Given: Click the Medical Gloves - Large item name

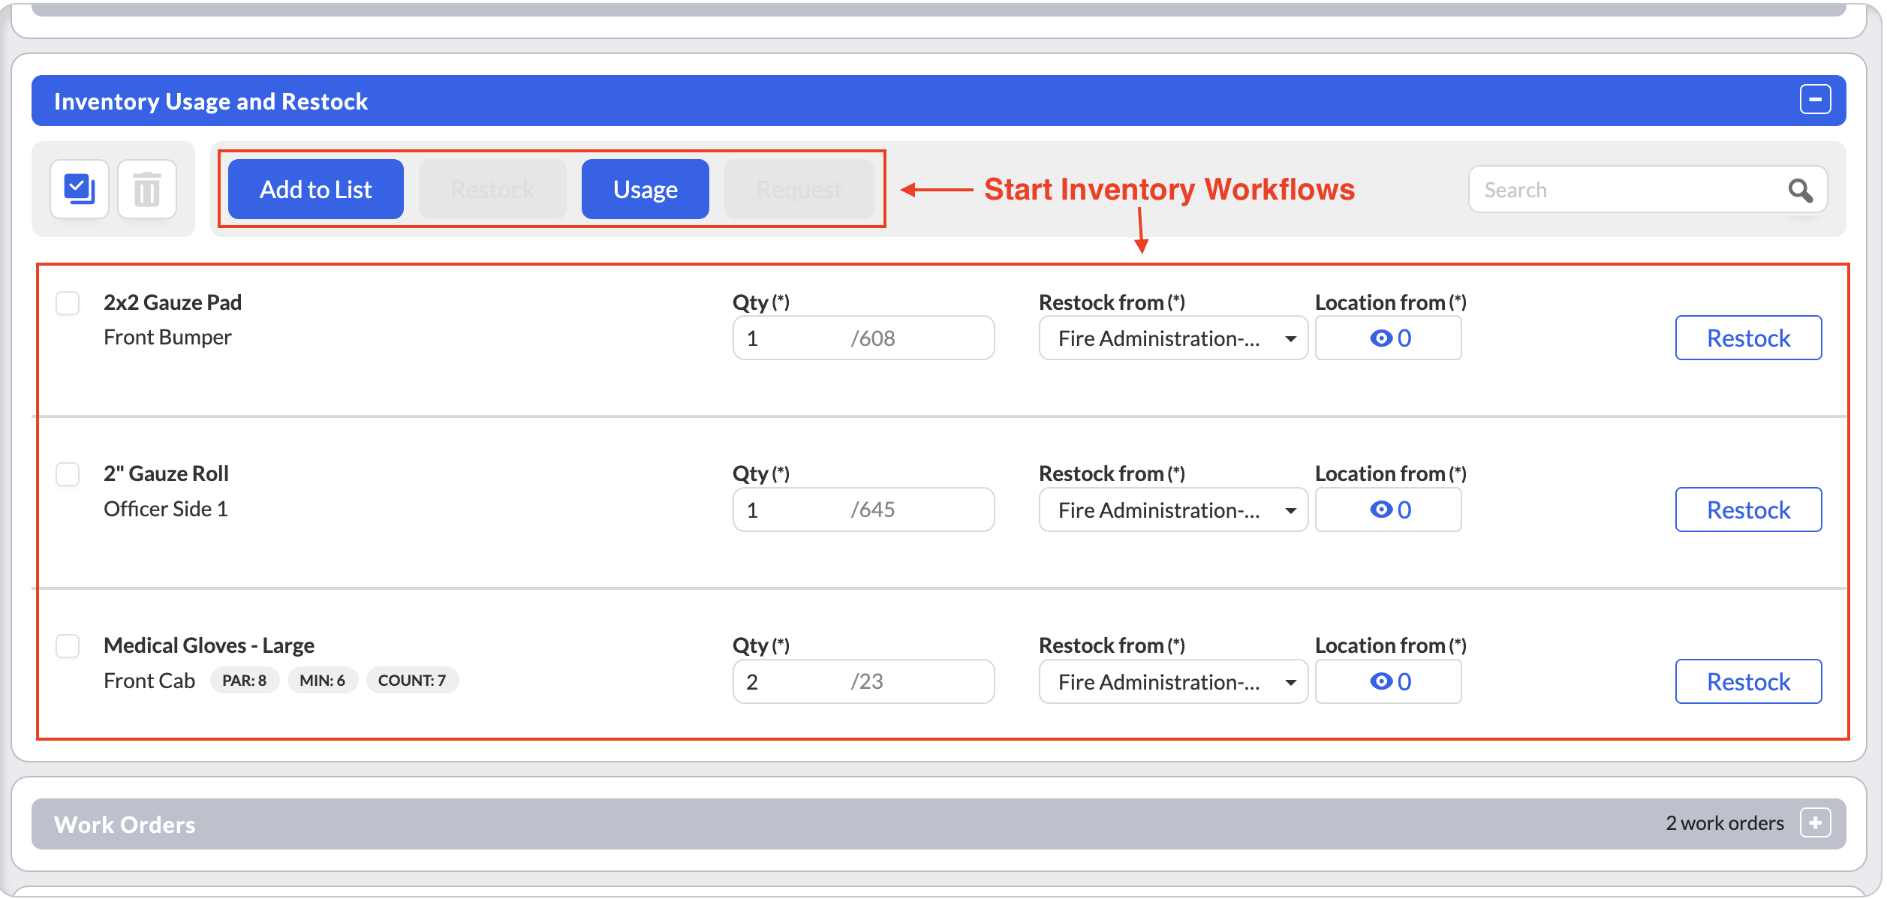Looking at the screenshot, I should coord(209,645).
